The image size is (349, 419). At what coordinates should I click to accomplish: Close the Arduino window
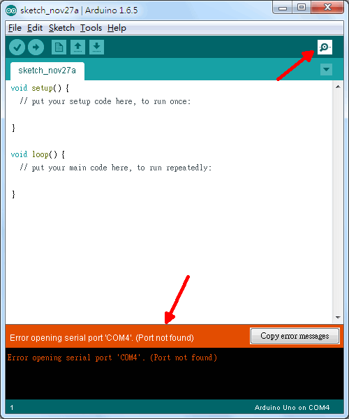tap(327, 7)
